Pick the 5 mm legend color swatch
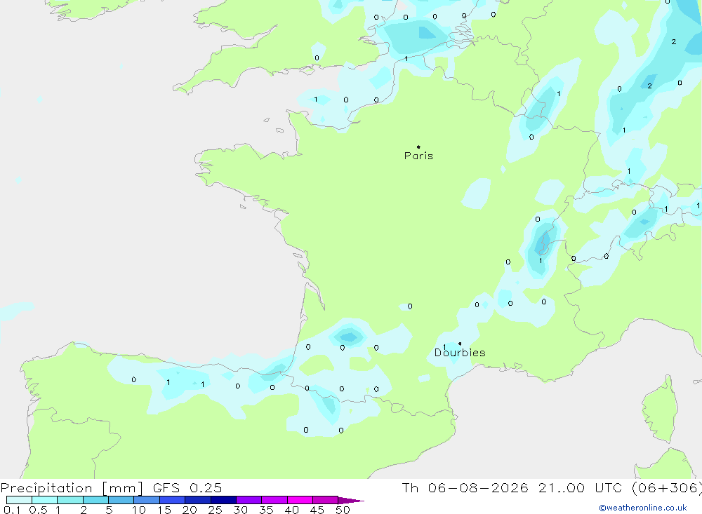The height and width of the screenshot is (514, 702). coord(121,500)
